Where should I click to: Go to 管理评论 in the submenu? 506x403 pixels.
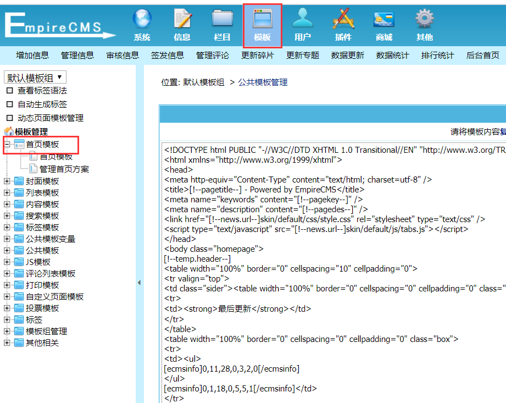click(213, 55)
